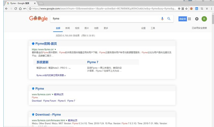The width and height of the screenshot is (214, 127).
Task: Open the Google apps grid icon
Action: tap(190, 19)
